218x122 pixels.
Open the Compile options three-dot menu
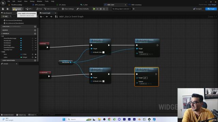(x=23, y=9)
